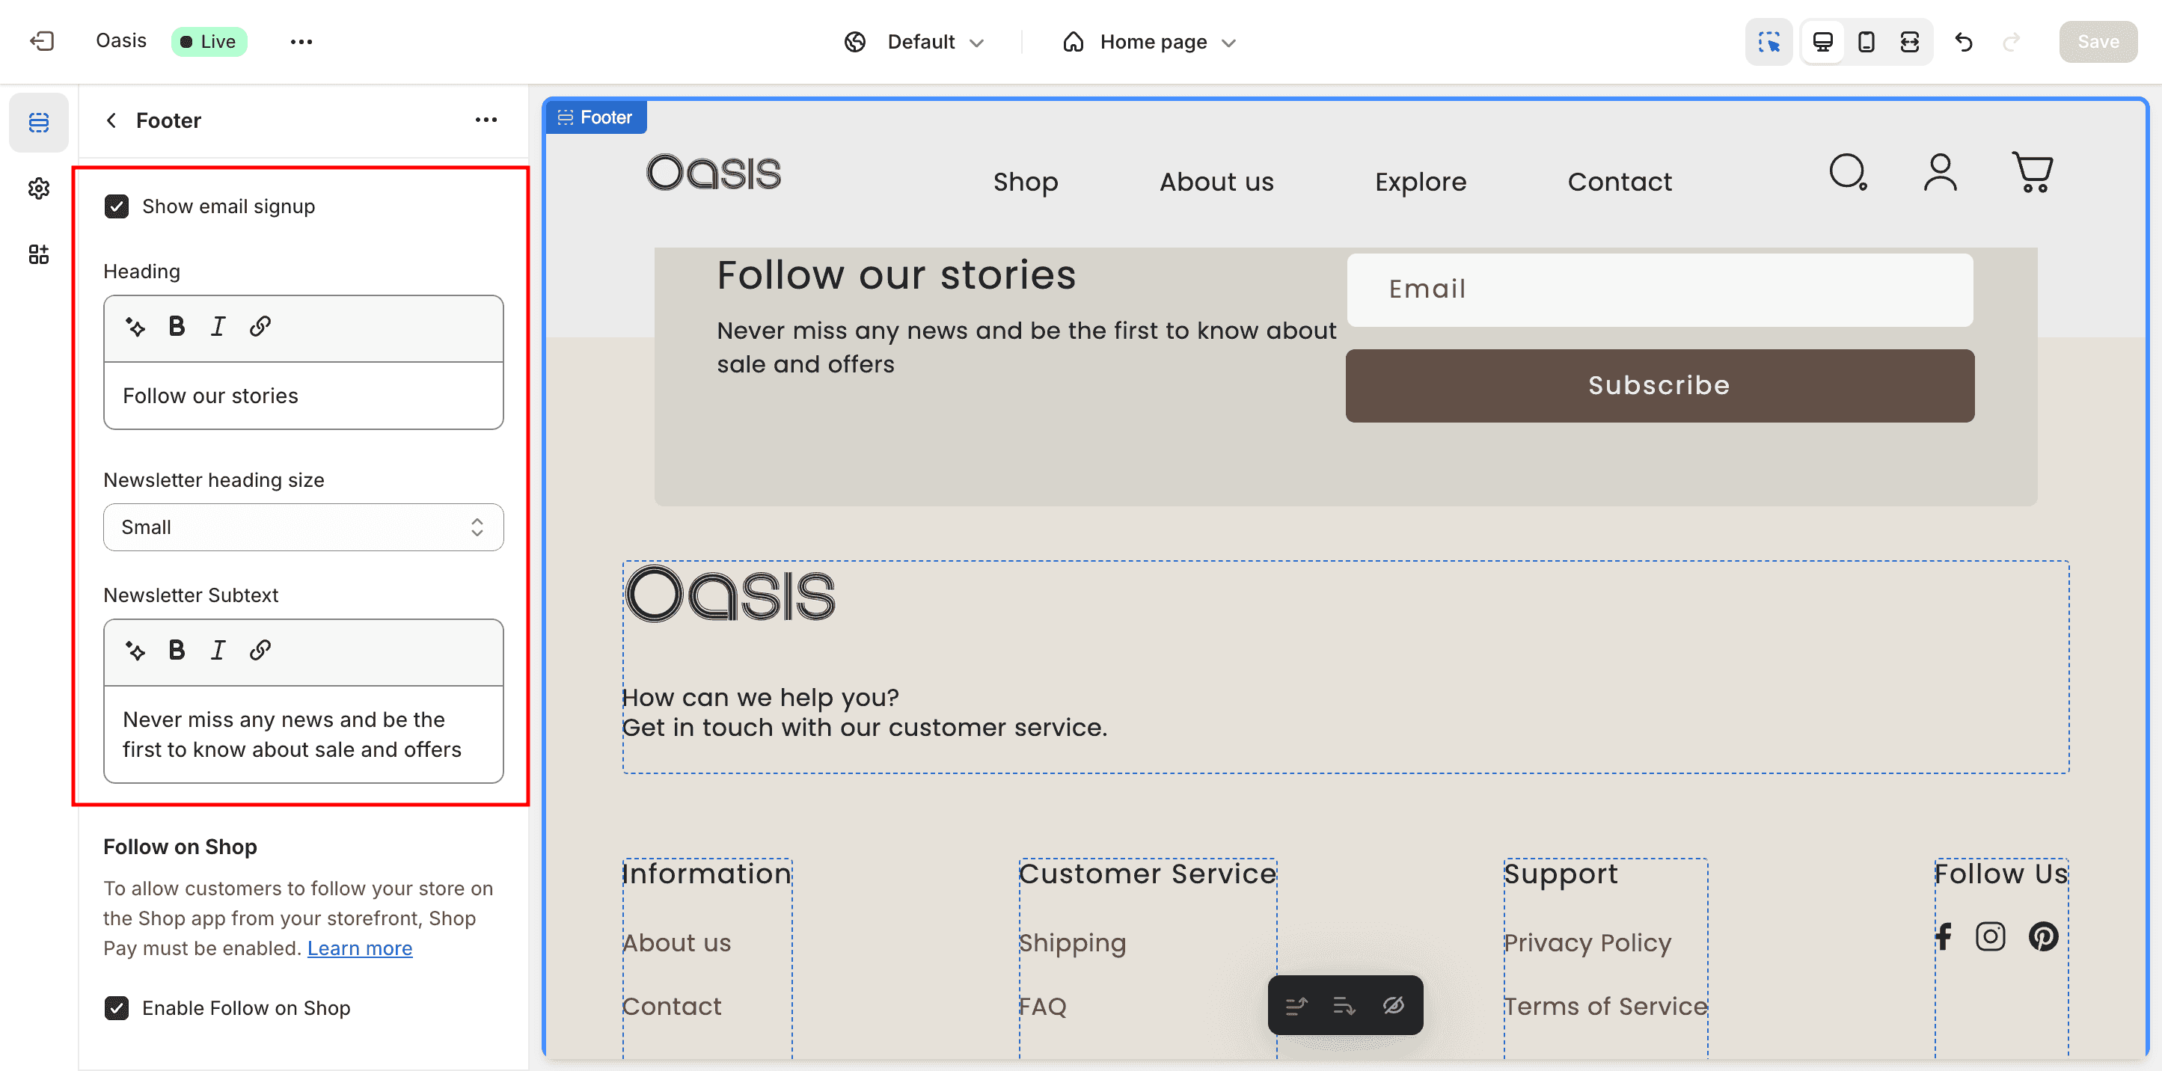Screen dimensions: 2162x1071
Task: Insert link in Newsletter Subtext editor
Action: pyautogui.click(x=260, y=651)
